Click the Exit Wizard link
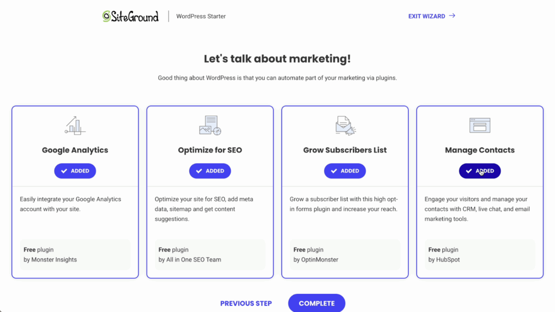Image resolution: width=555 pixels, height=312 pixels. tap(427, 16)
